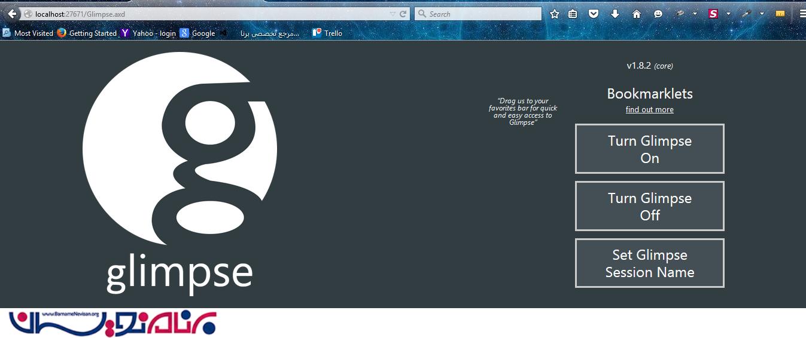Viewport: 806px width, 338px height.
Task: Open dropdown arrow next to eyedropper icon
Action: tap(762, 14)
